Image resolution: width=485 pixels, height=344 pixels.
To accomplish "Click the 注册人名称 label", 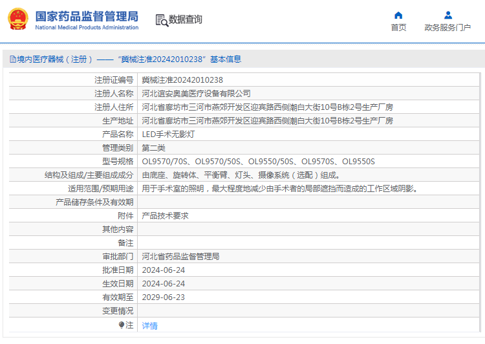I will coord(114,94).
